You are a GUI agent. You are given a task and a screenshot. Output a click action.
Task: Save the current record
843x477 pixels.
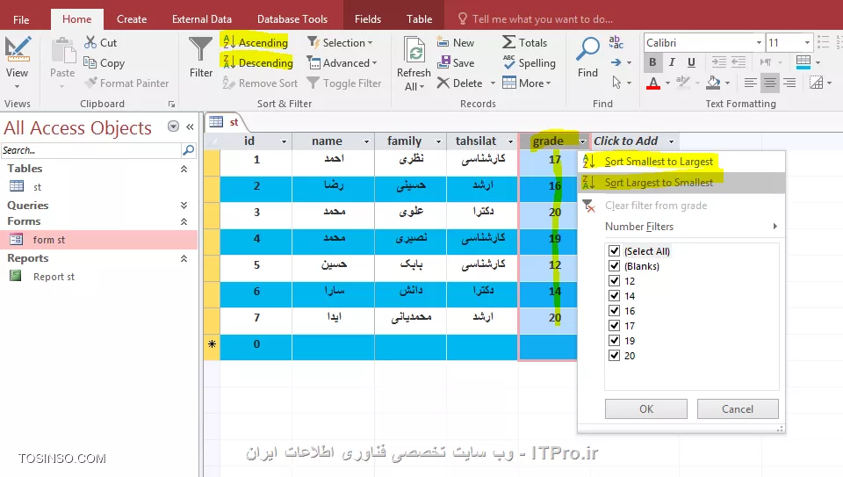tap(456, 63)
